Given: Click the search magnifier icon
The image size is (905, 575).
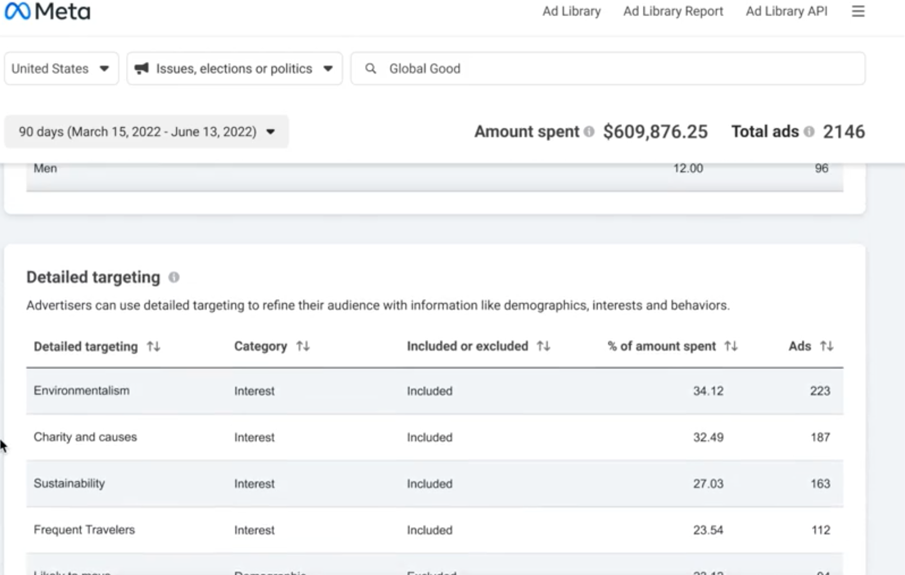Looking at the screenshot, I should pos(370,68).
